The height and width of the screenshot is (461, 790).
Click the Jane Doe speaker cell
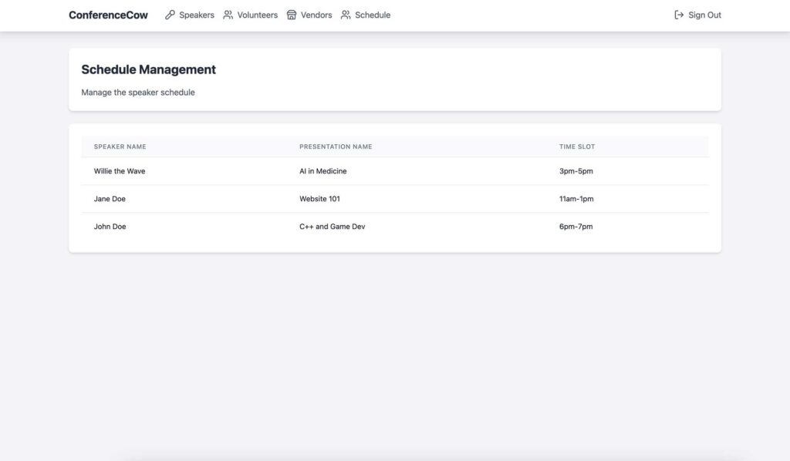pyautogui.click(x=110, y=199)
